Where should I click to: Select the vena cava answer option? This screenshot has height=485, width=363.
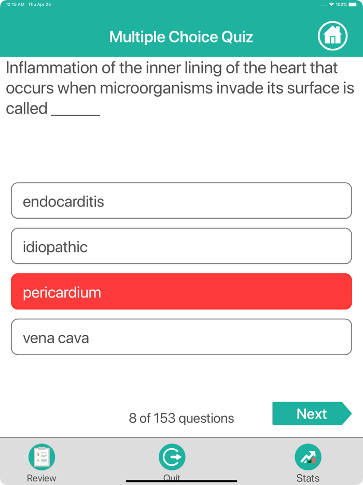(181, 336)
